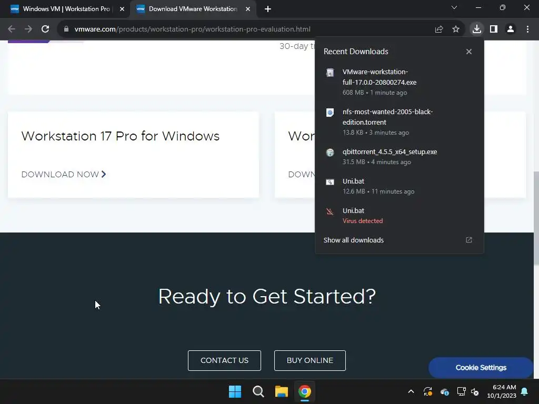Screen dimensions: 539x404
Task: Open the notifications bell
Action: (x=525, y=391)
